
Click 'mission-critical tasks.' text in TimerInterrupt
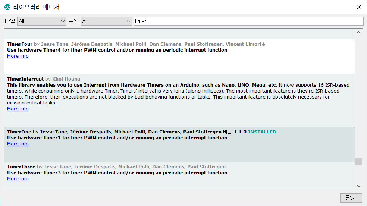[32, 103]
